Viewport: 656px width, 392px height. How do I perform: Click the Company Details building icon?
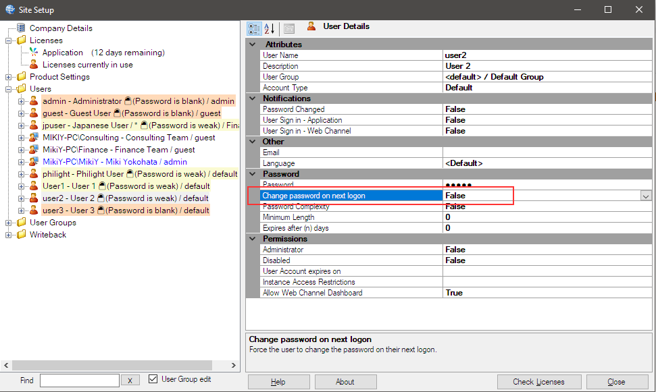pos(21,28)
